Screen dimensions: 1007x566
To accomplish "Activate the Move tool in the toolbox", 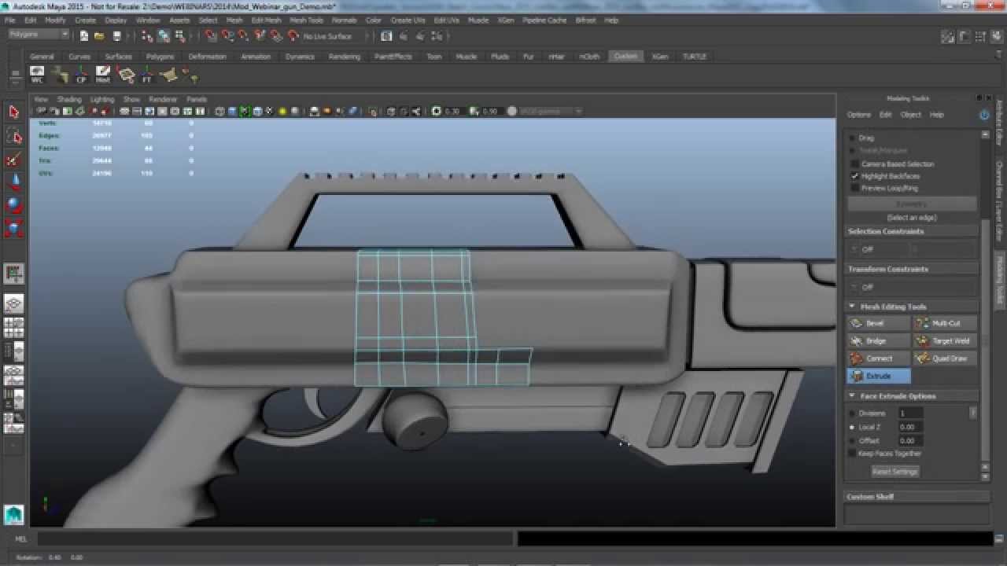I will coord(13,182).
